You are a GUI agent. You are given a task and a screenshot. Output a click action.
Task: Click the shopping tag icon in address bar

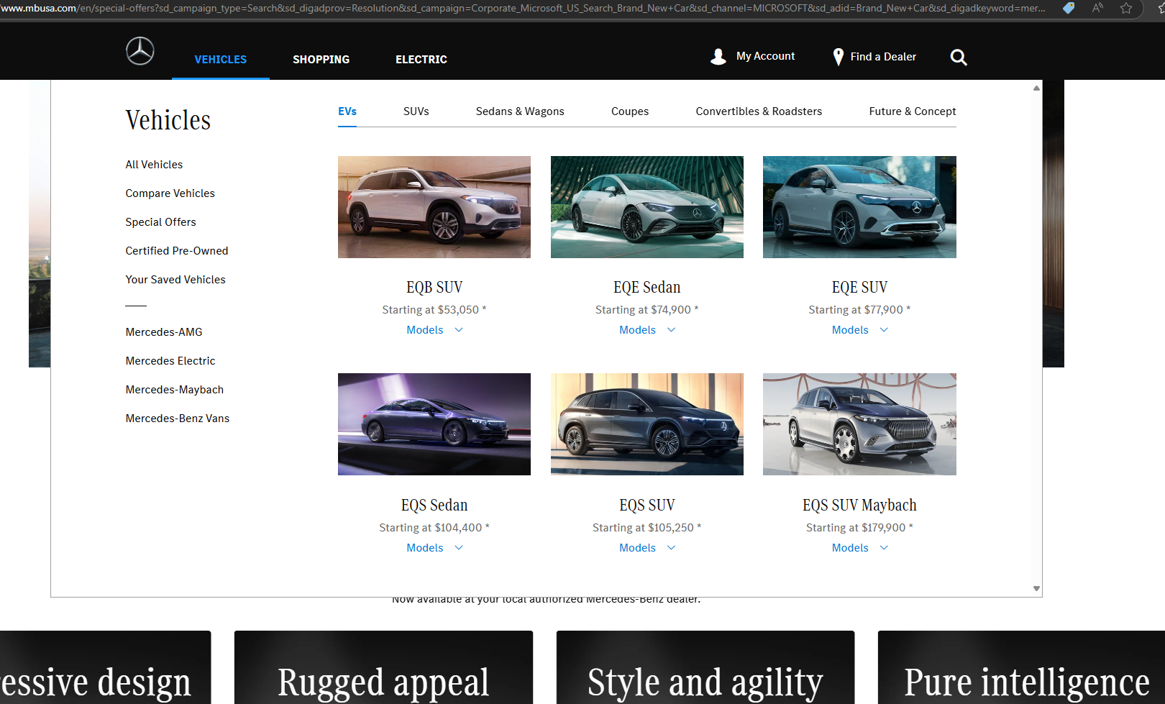click(x=1069, y=8)
